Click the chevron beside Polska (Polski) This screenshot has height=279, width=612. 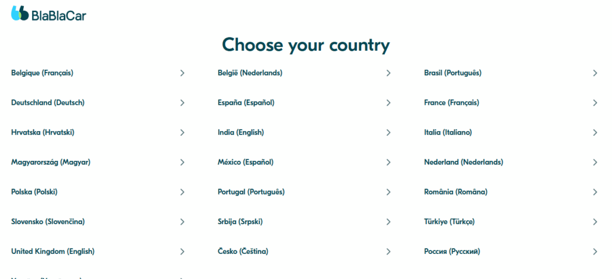point(182,192)
